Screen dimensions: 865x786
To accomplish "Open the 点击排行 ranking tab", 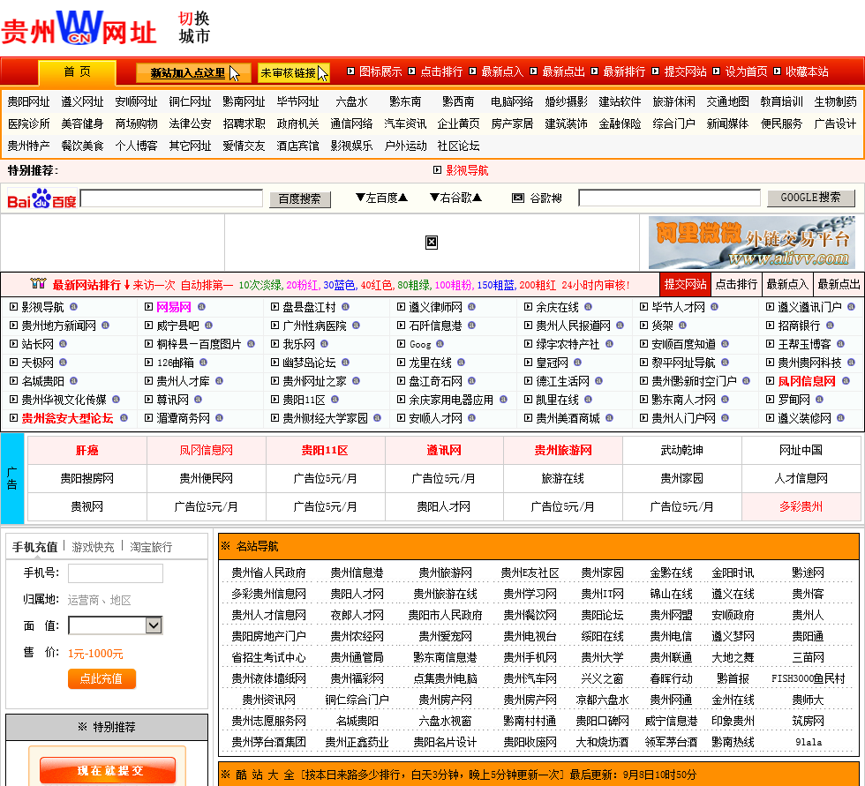I will [736, 284].
